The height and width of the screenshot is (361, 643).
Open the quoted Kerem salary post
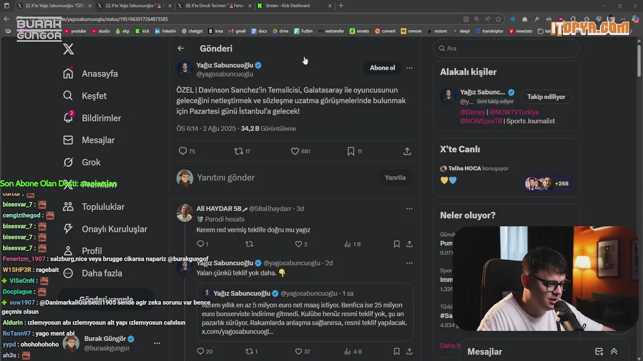pos(305,312)
